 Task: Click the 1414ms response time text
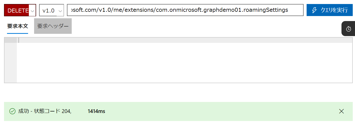coord(97,111)
